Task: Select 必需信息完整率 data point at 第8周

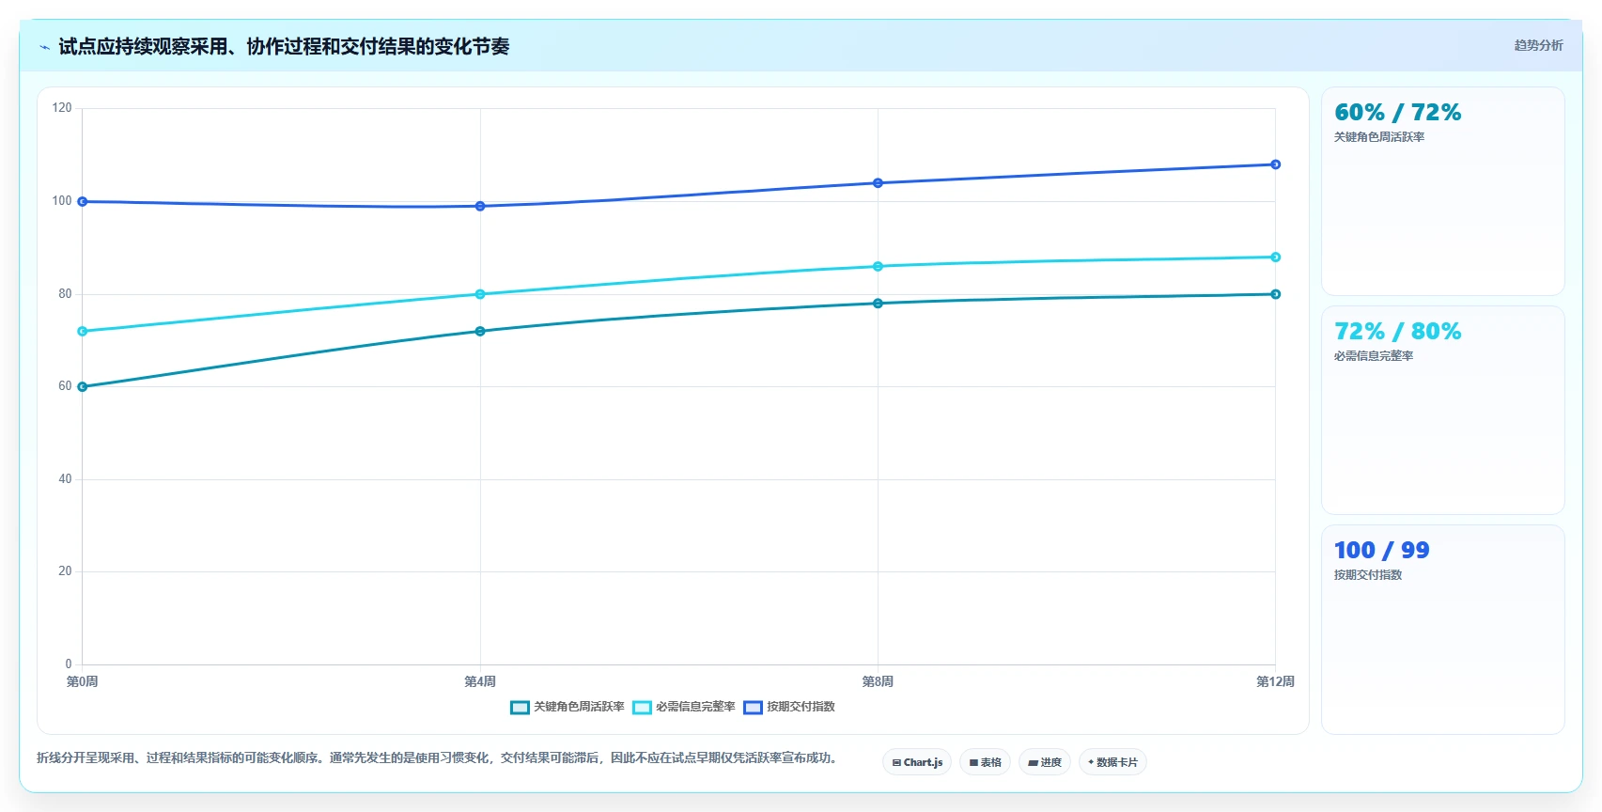Action: 878,267
